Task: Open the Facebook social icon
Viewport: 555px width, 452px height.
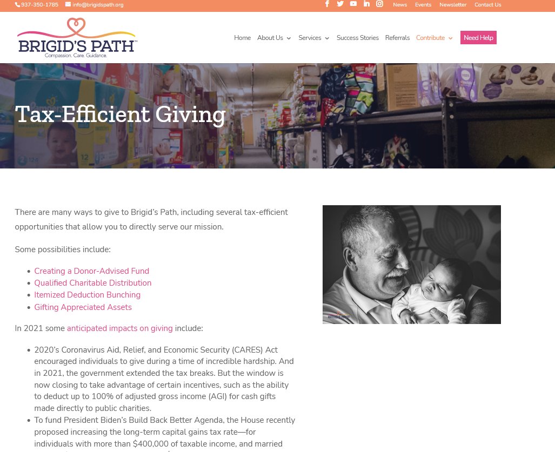Action: 327,4
